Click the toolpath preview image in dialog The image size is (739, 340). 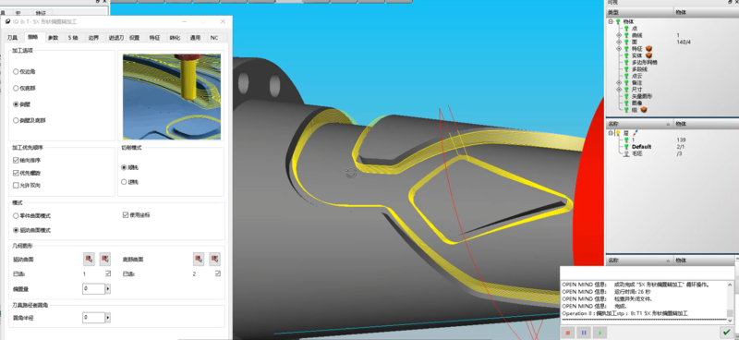[172, 97]
